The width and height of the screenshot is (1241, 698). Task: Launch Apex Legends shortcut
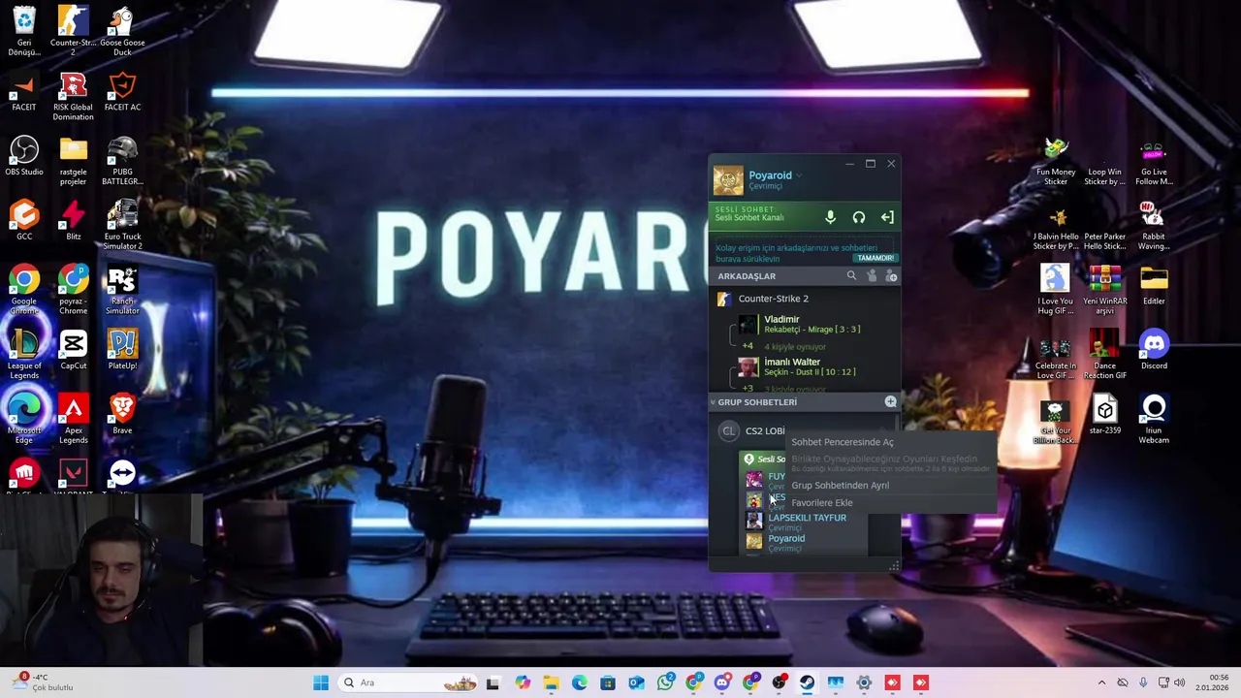(x=73, y=419)
